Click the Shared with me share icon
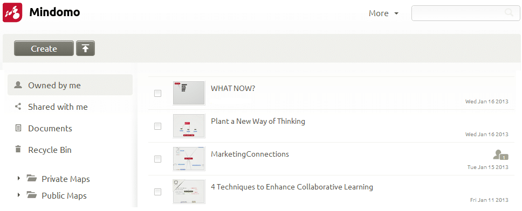522x211 pixels. 18,107
